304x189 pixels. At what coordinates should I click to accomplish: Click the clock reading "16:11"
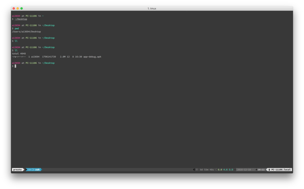[261, 170]
